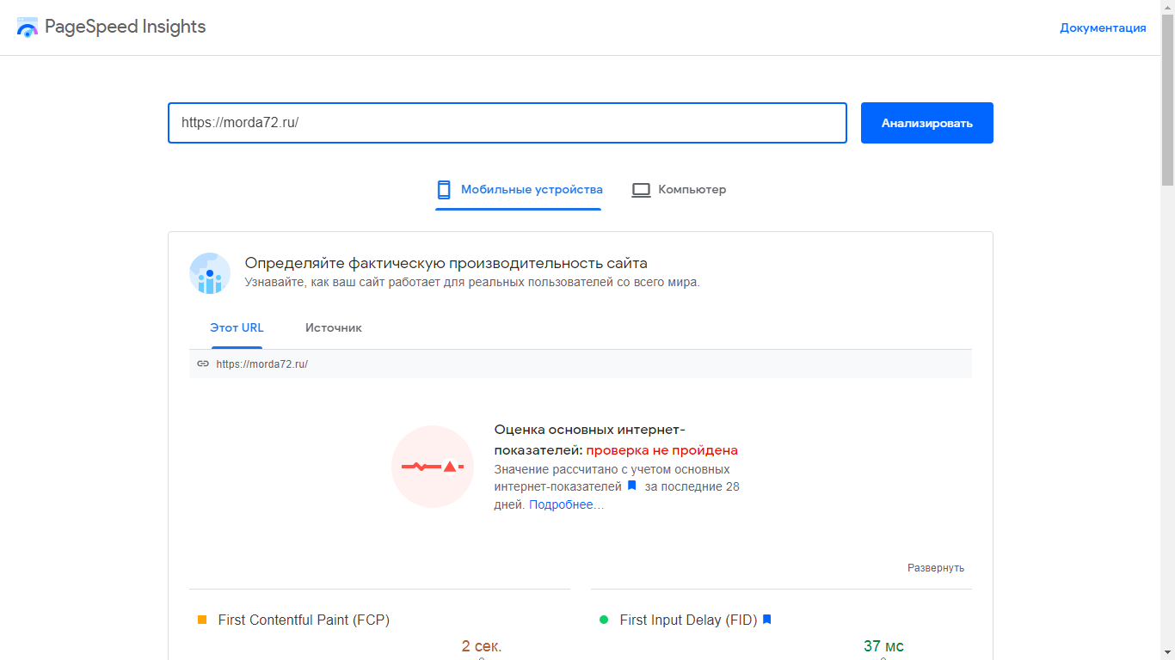Open the Документация link
The image size is (1175, 660).
(x=1103, y=27)
